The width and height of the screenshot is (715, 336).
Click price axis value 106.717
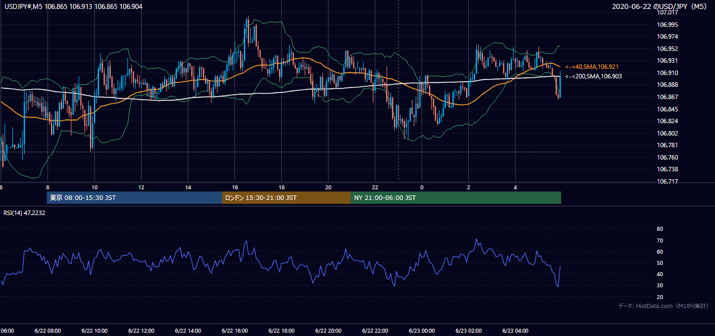(667, 181)
